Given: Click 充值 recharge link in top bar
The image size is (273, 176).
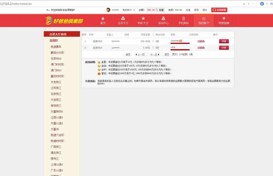Looking at the screenshot, I should [x=188, y=10].
